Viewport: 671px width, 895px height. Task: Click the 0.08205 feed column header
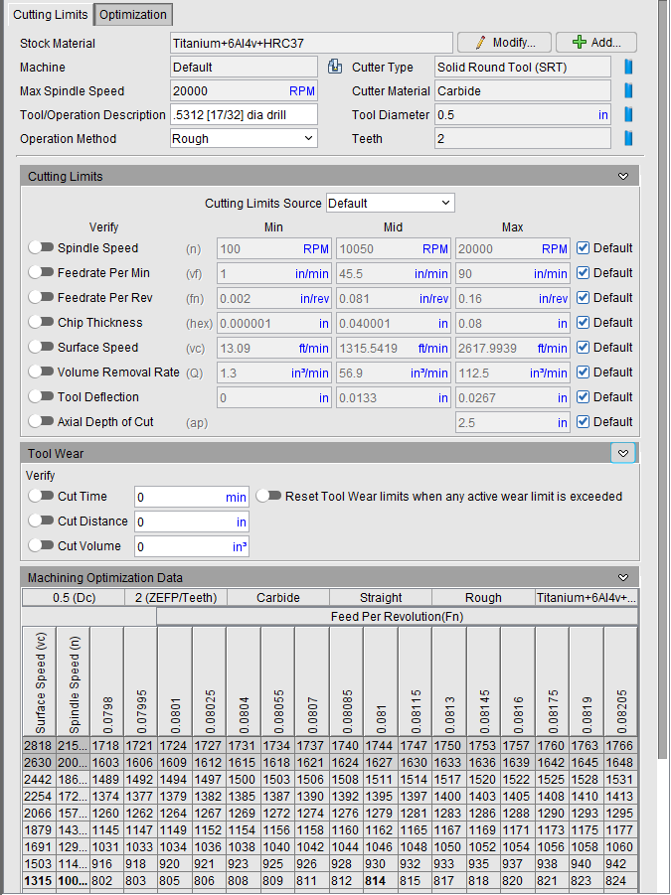(x=620, y=681)
